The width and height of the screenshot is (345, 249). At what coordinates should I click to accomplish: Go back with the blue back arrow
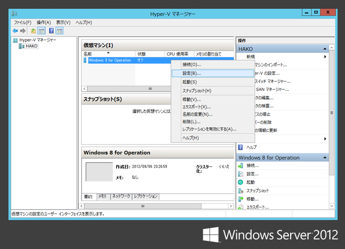15,31
